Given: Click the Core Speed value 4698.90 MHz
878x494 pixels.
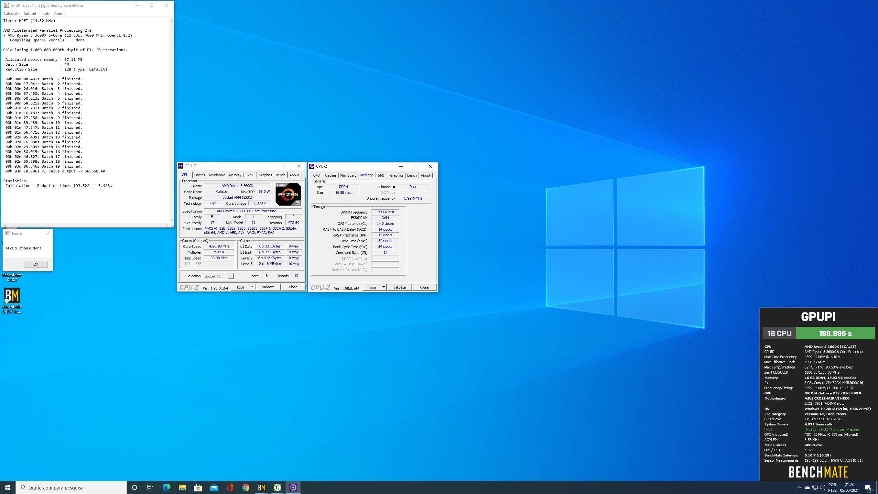Looking at the screenshot, I should coord(219,246).
